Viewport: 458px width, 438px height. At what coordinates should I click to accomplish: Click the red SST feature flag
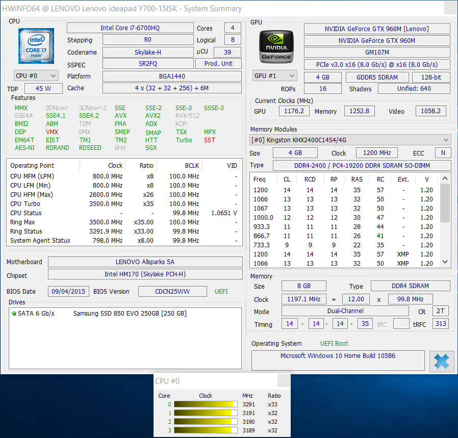point(210,140)
